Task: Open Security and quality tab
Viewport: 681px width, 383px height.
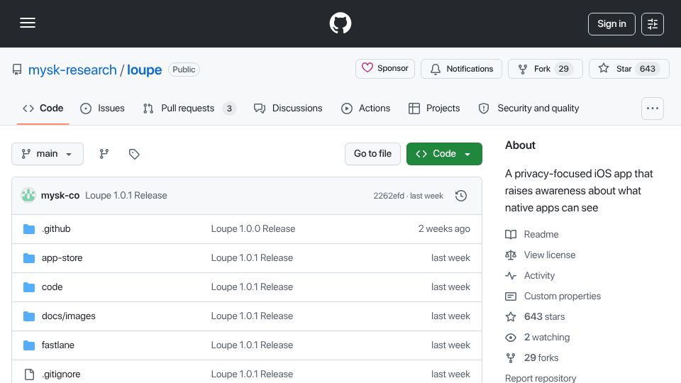Action: coord(528,108)
